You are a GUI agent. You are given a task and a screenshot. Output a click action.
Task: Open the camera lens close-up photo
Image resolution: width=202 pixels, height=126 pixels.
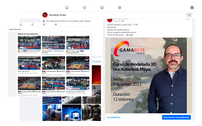click(x=91, y=113)
